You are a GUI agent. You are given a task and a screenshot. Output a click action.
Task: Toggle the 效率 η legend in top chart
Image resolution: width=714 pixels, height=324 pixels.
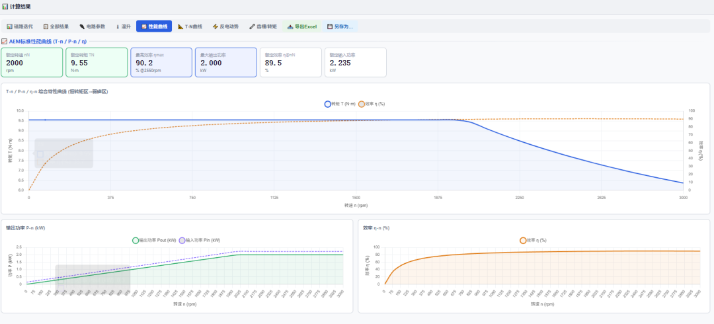coord(372,104)
